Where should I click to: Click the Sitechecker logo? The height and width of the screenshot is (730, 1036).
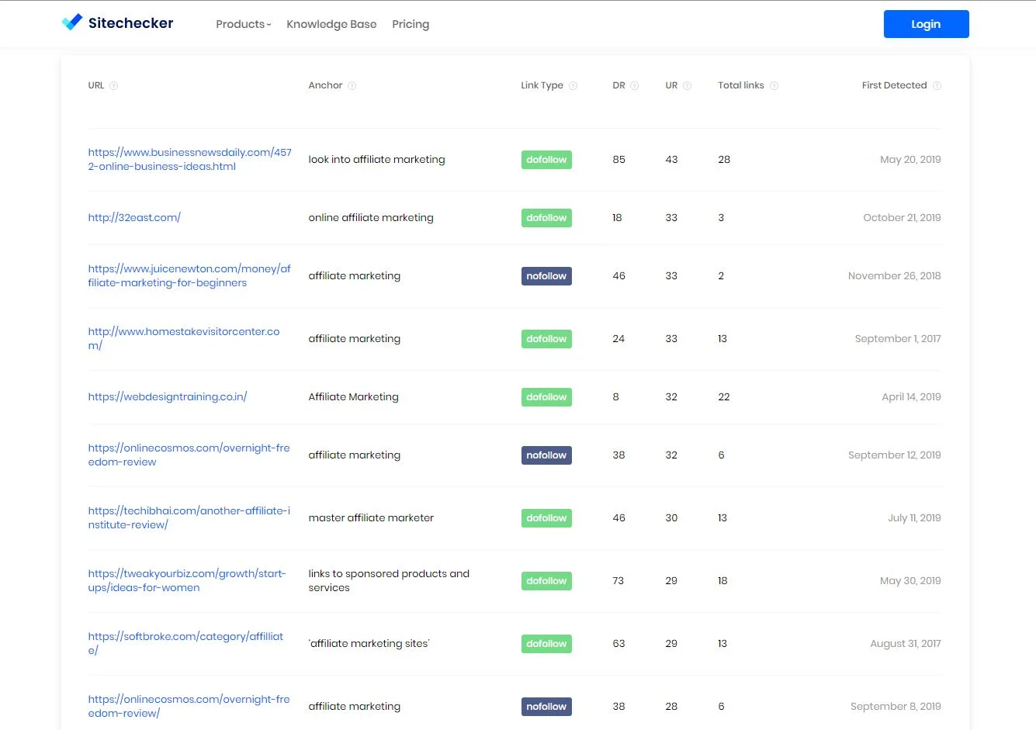pyautogui.click(x=117, y=22)
